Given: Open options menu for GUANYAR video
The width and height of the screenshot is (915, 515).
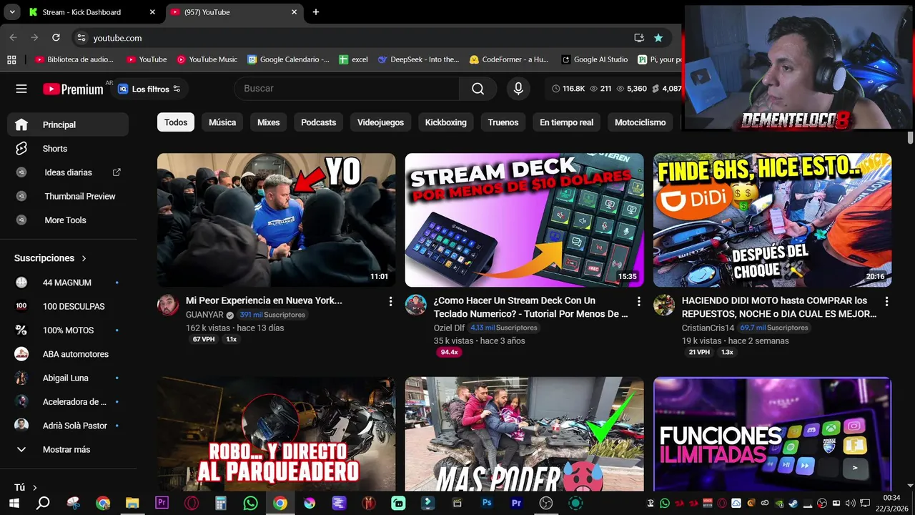Looking at the screenshot, I should click(390, 302).
